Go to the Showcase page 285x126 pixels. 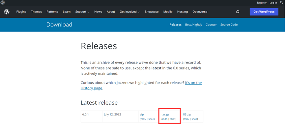[152, 12]
